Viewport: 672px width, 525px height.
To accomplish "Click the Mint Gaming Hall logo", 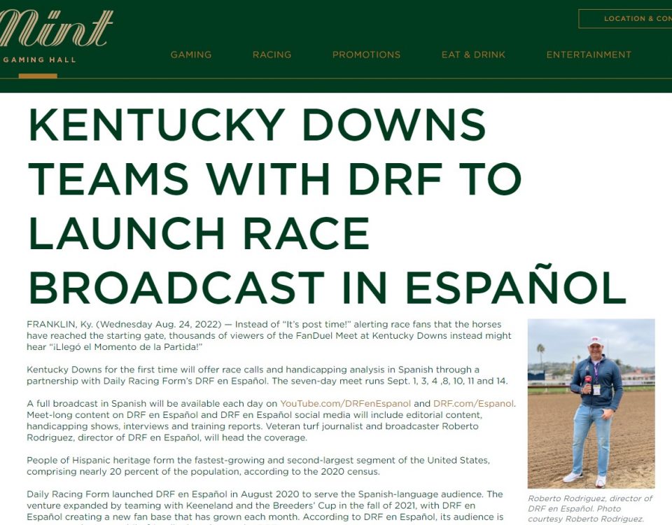I will tap(56, 37).
